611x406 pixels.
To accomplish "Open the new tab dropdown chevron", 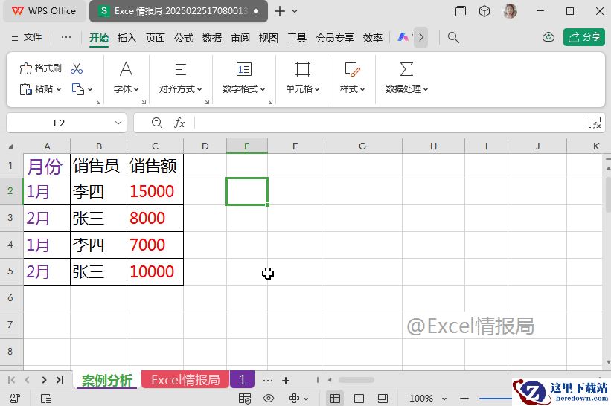I will pyautogui.click(x=295, y=11).
